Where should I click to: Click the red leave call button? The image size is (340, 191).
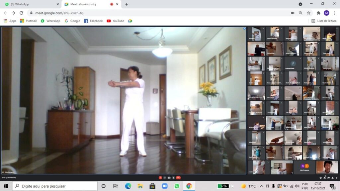click(x=178, y=178)
